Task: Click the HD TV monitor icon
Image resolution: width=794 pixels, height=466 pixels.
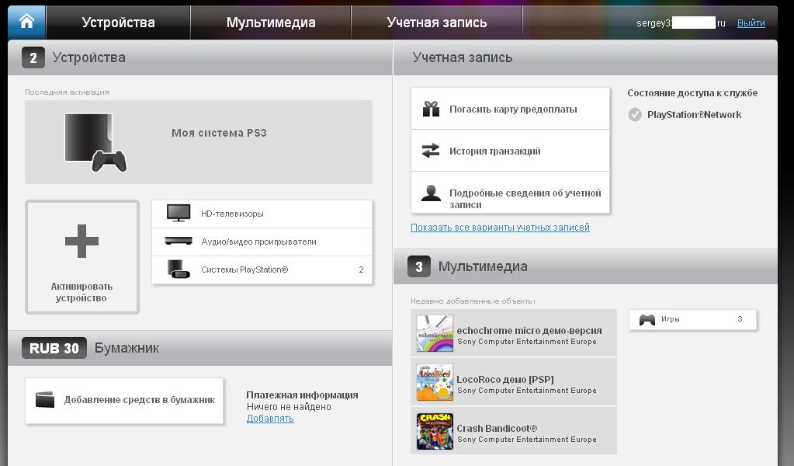Action: (179, 214)
